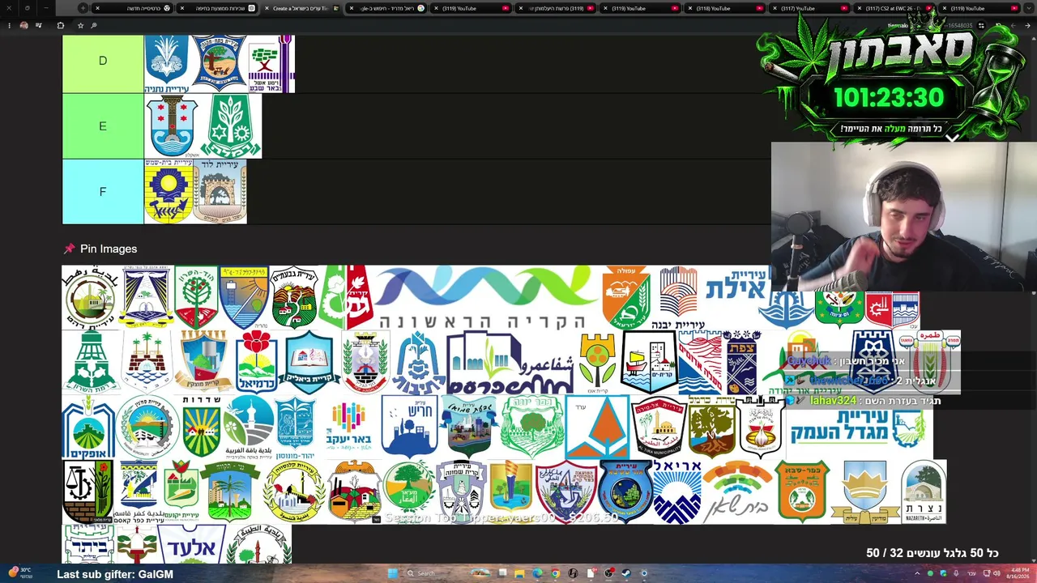The image size is (1037, 583).
Task: Pick the Elad blue text logo
Action: click(x=191, y=544)
